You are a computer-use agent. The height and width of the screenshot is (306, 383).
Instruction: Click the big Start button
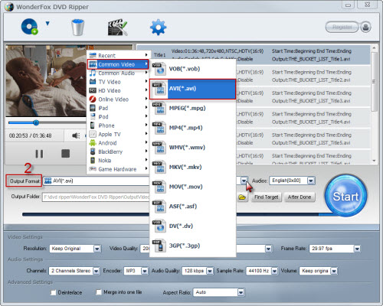pos(345,196)
